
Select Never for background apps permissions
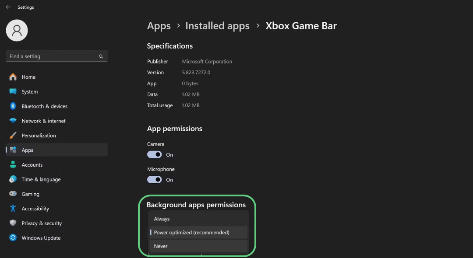pos(198,246)
